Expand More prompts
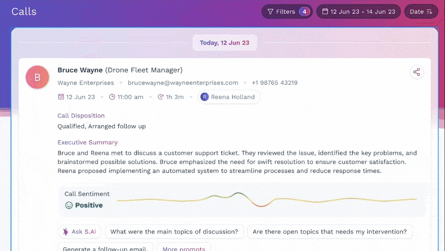 pos(184,247)
